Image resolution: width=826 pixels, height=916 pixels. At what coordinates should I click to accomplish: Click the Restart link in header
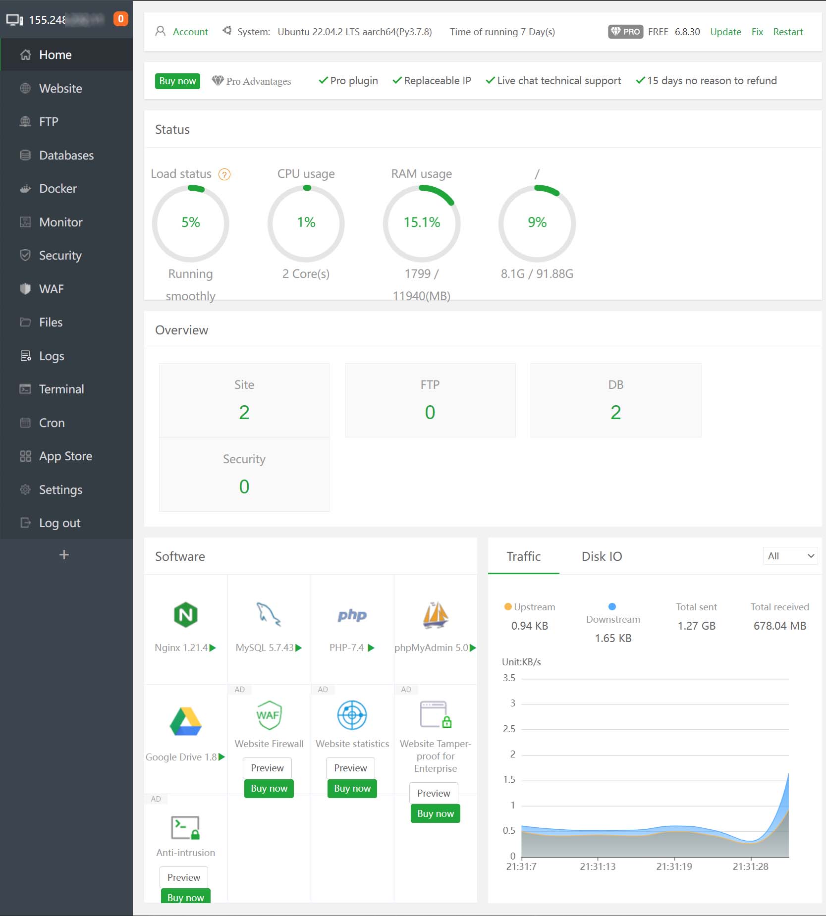tap(787, 32)
